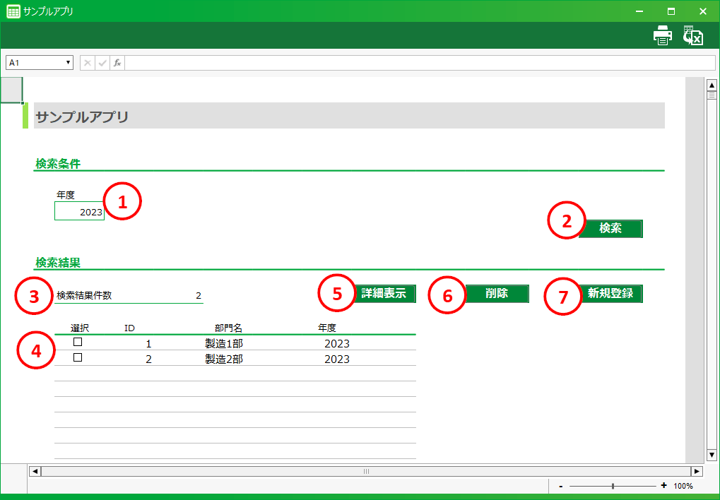This screenshot has width=720, height=500.
Task: Check the selection box for 製造2部
Action: point(78,357)
